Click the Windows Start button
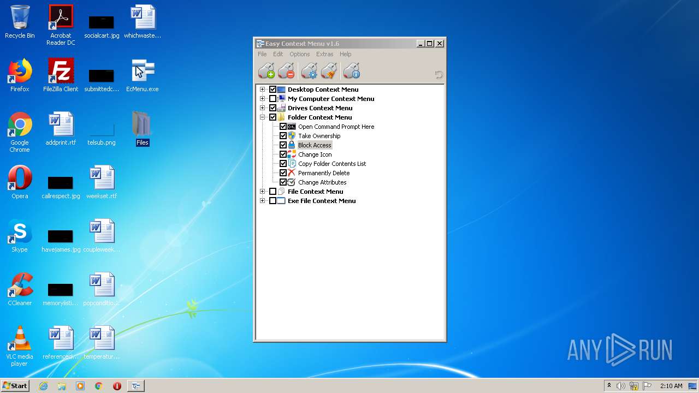Image resolution: width=699 pixels, height=393 pixels. coord(15,385)
